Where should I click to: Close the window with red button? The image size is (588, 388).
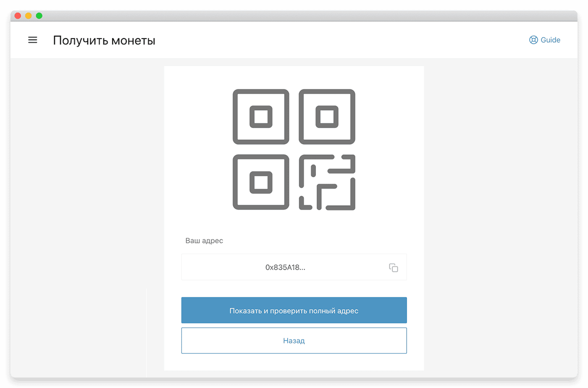pos(18,16)
